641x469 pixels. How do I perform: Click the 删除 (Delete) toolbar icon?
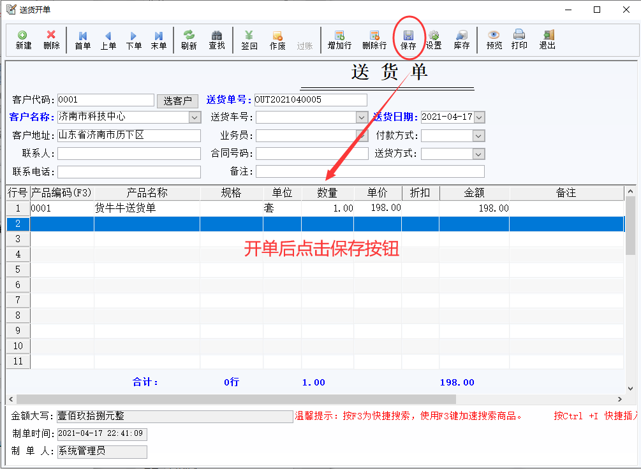coord(51,40)
